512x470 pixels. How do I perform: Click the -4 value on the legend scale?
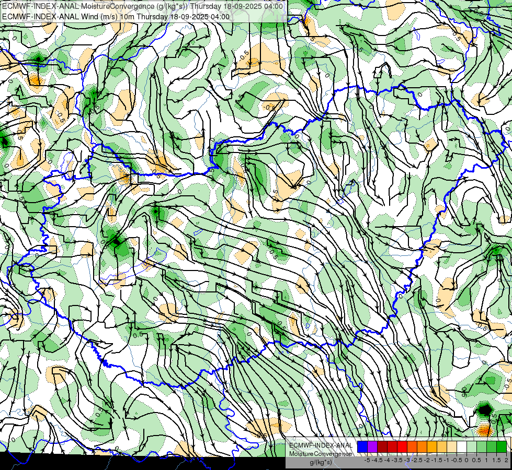coord(387,460)
